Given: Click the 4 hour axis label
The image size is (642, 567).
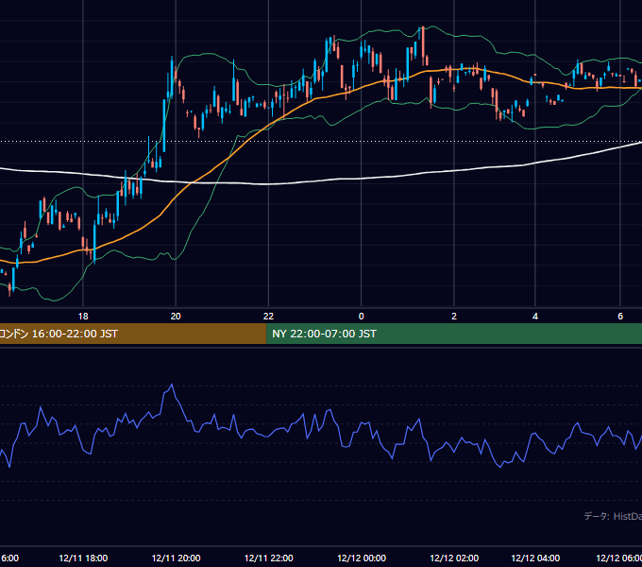Looking at the screenshot, I should coord(535,317).
